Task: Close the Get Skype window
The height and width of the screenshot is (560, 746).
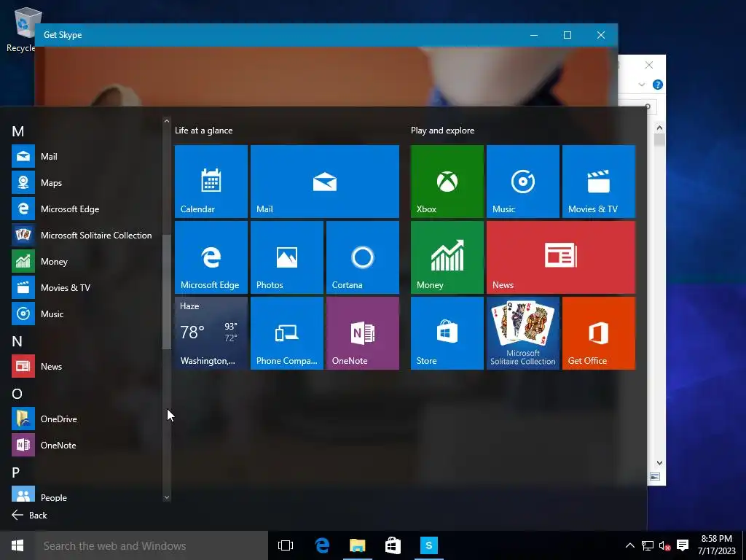Action: pyautogui.click(x=601, y=35)
